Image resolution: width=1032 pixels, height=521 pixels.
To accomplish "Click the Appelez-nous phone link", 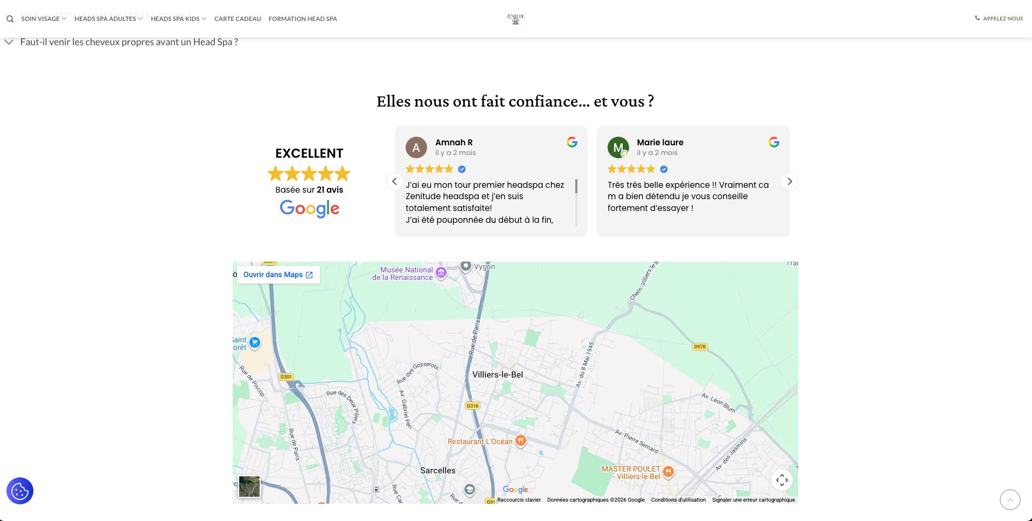I will pos(999,18).
